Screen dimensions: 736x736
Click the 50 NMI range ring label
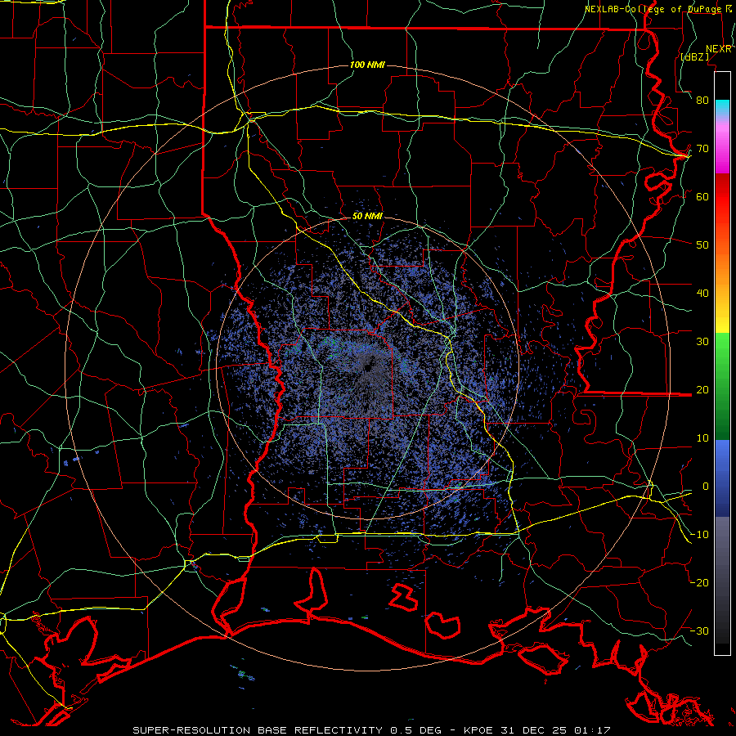(x=367, y=217)
